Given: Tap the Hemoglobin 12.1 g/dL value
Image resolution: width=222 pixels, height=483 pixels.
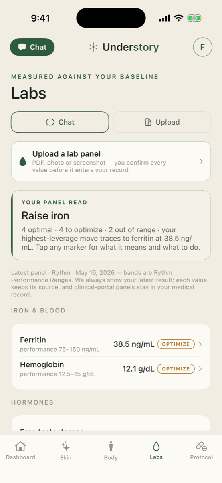Looking at the screenshot, I should coord(139,369).
